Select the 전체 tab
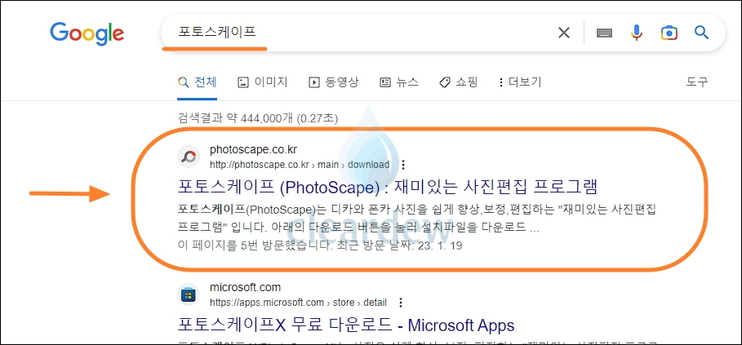 198,82
